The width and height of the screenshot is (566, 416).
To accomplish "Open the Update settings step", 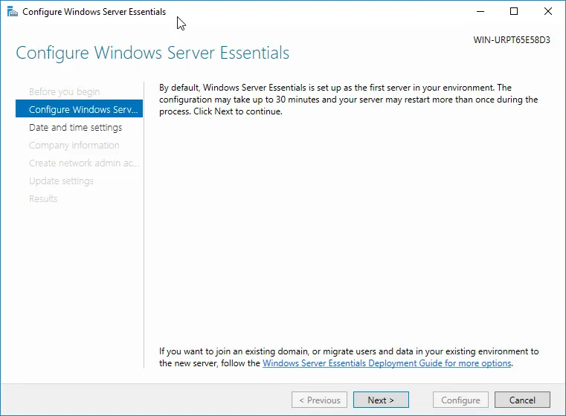I will (x=61, y=181).
